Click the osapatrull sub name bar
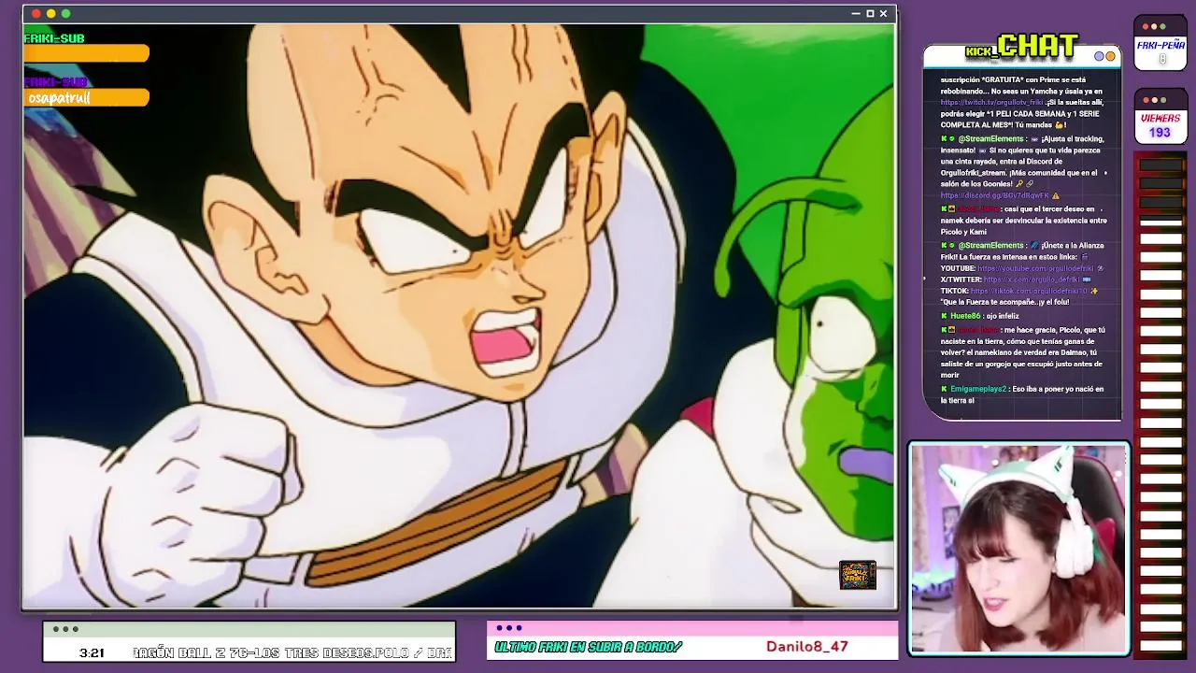 pos(86,97)
